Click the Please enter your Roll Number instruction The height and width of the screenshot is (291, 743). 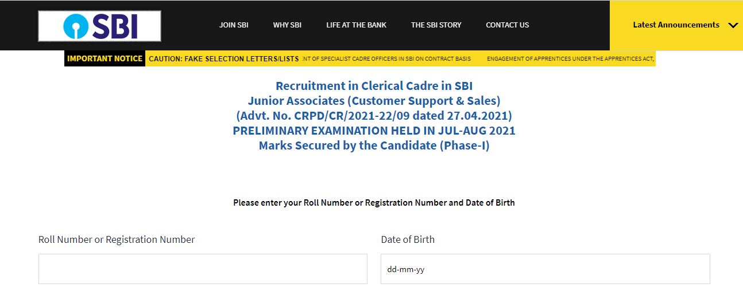374,203
